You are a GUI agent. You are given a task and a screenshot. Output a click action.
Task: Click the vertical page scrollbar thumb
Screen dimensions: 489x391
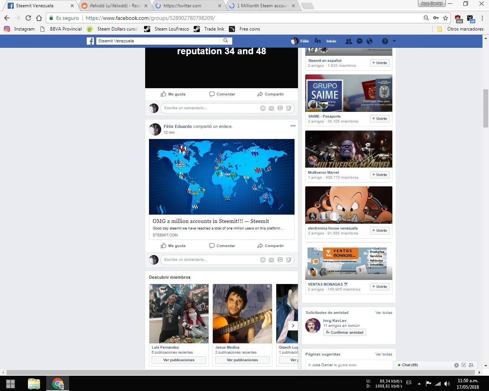[486, 108]
